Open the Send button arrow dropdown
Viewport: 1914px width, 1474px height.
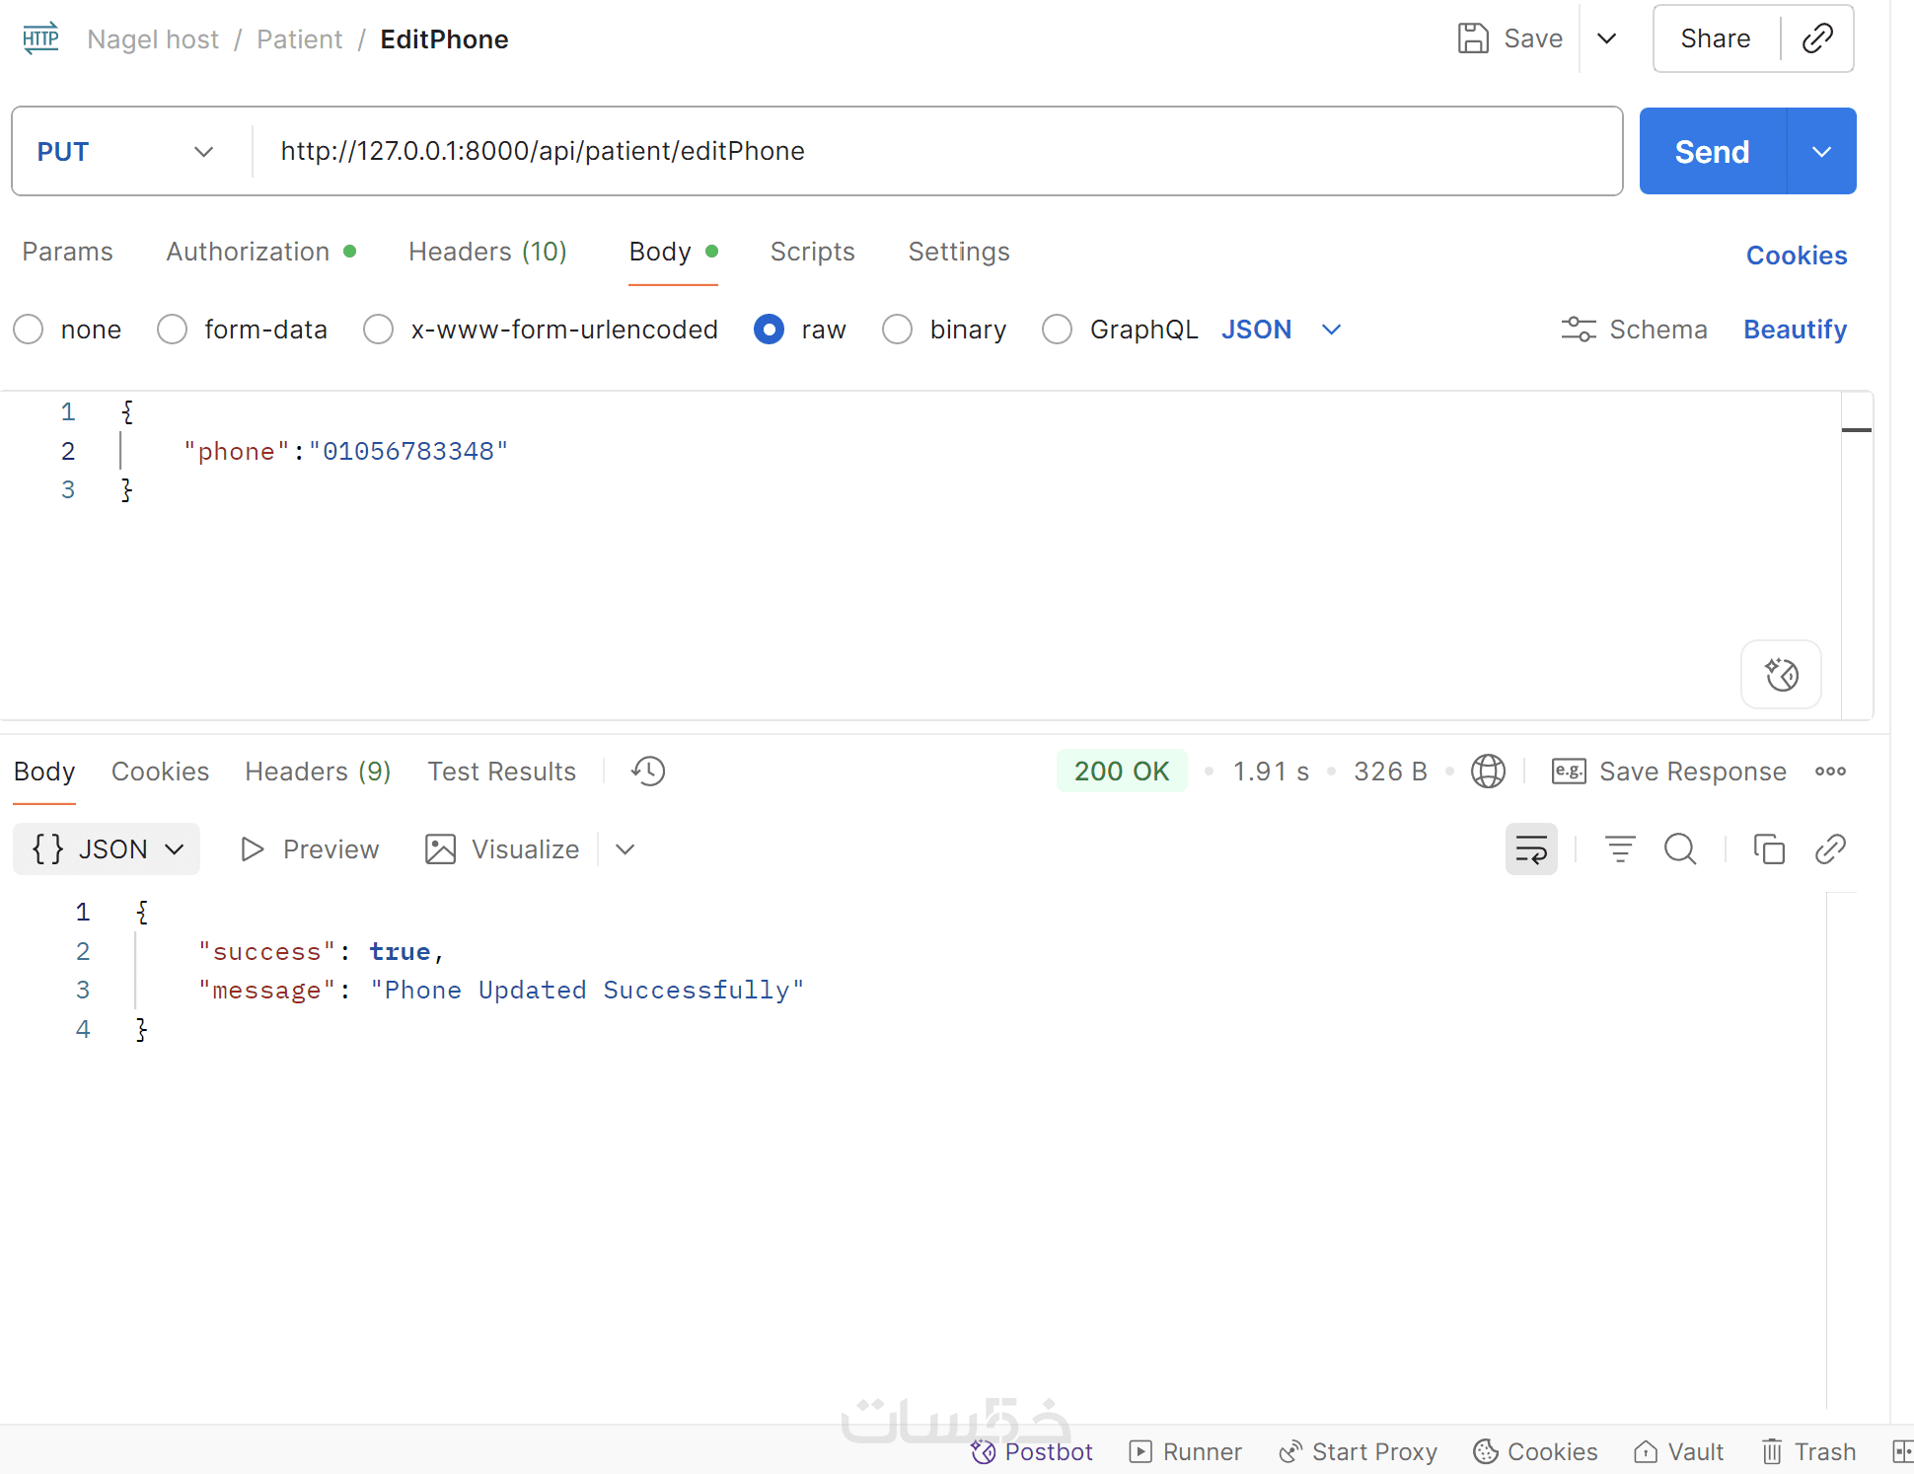point(1821,152)
